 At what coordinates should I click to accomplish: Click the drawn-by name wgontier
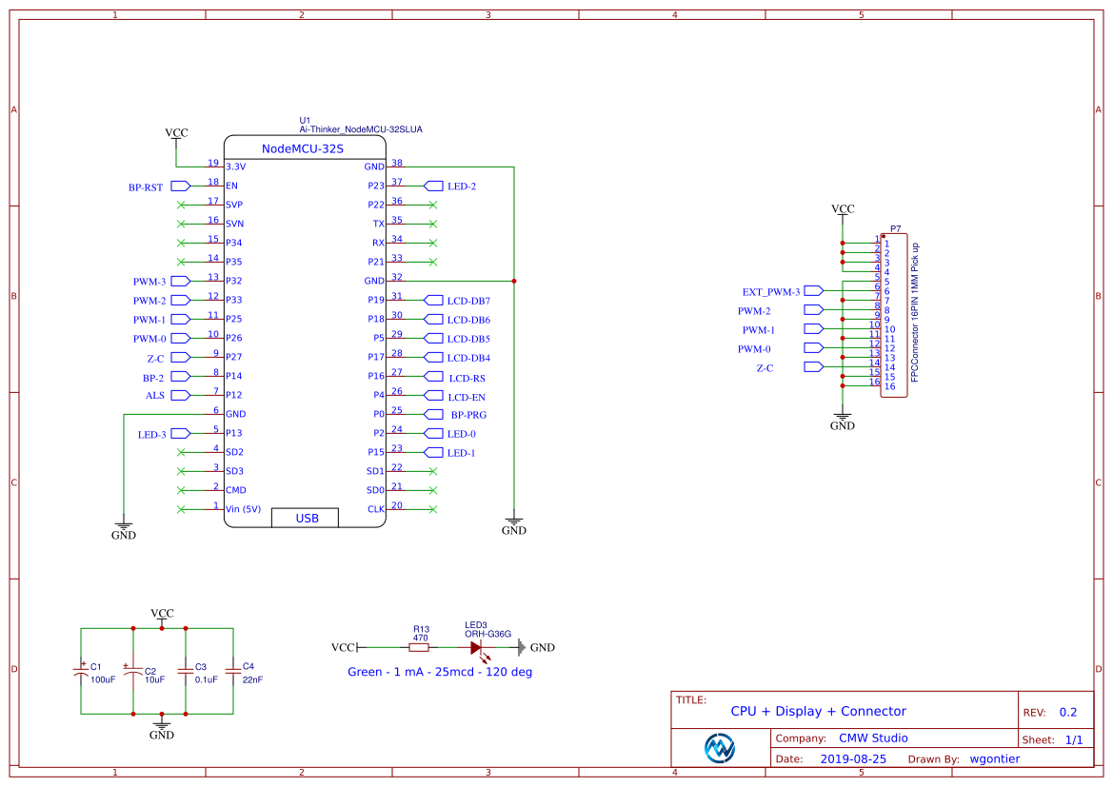[995, 758]
